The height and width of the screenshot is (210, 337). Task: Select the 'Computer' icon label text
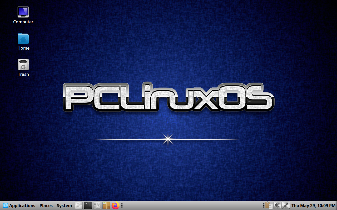coord(23,22)
